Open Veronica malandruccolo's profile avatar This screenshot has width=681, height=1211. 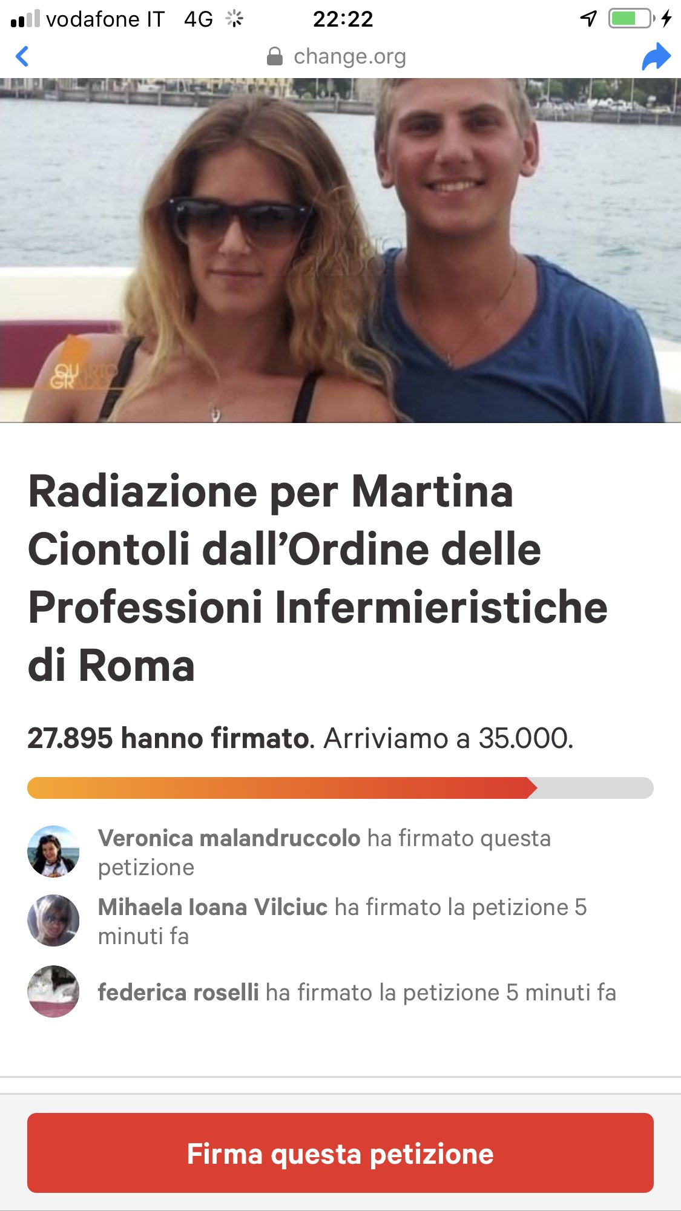pyautogui.click(x=53, y=852)
